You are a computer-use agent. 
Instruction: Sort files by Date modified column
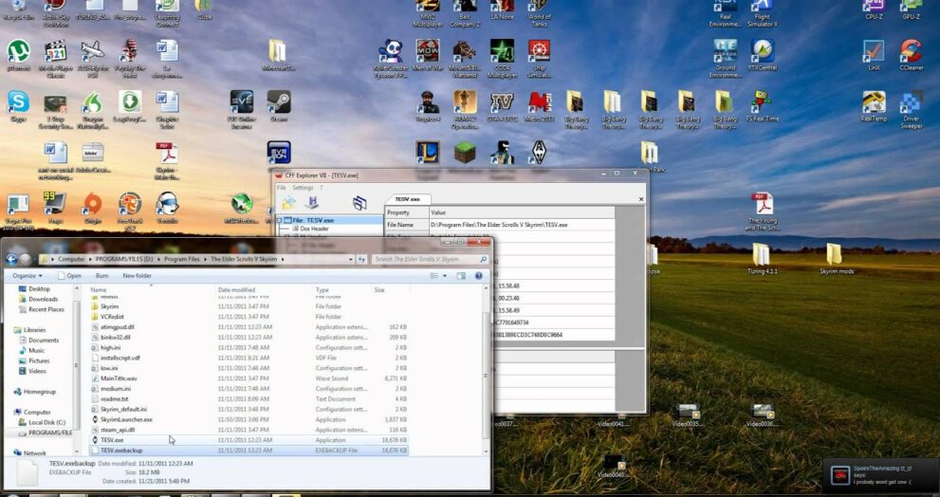click(x=265, y=289)
